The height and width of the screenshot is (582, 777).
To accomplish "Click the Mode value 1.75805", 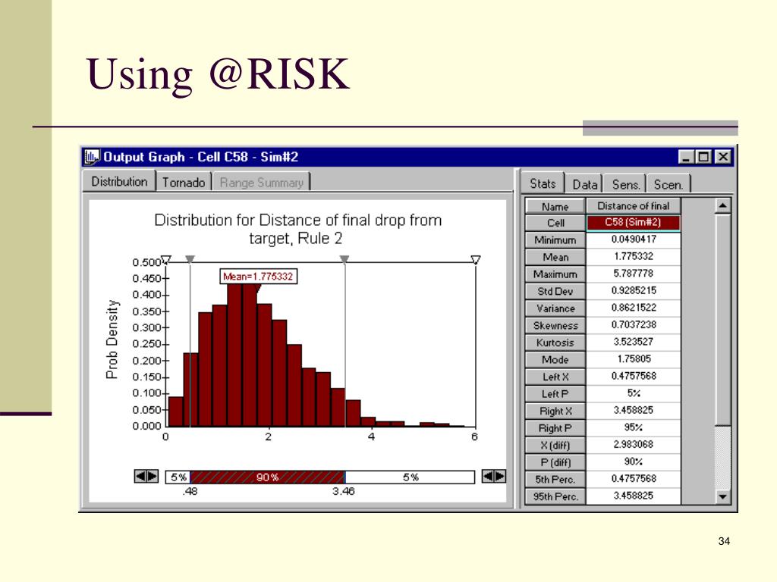I will coord(634,358).
